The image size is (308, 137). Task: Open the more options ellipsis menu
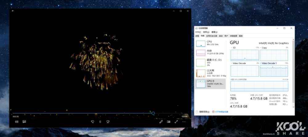(184, 122)
